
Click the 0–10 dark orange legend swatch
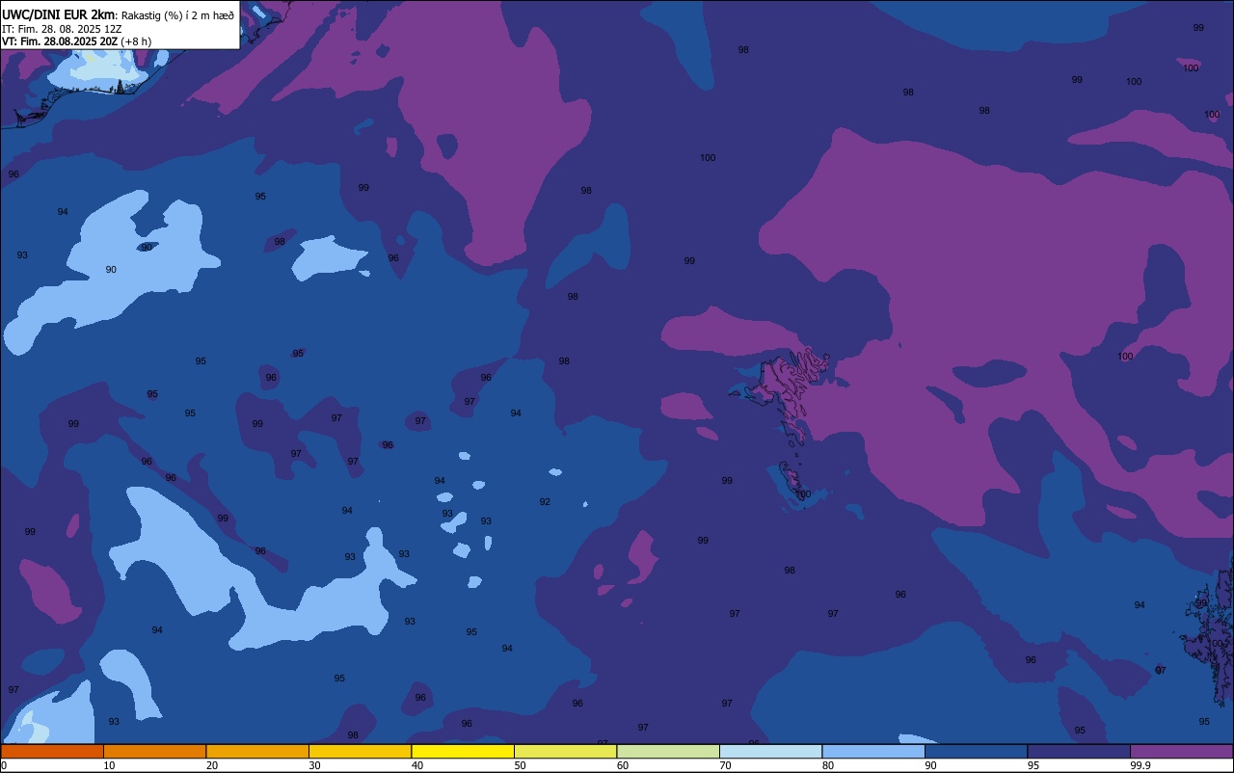[x=52, y=751]
